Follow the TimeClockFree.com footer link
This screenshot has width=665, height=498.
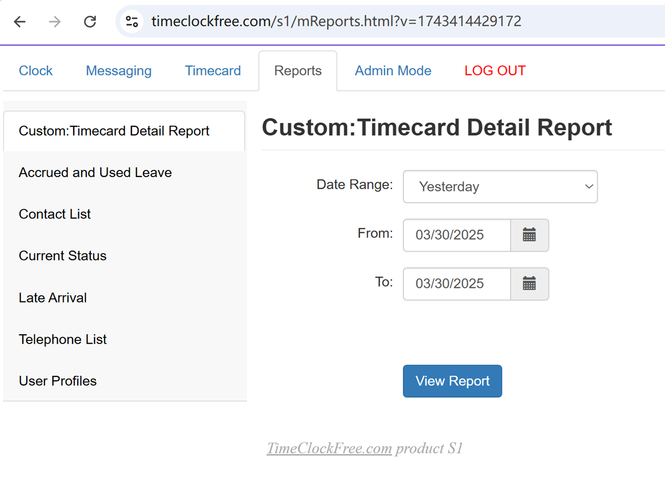[329, 448]
